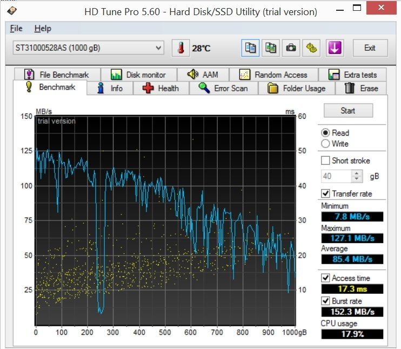Open the Extra tests tab
Screen dimensions: 401x349
(352, 75)
